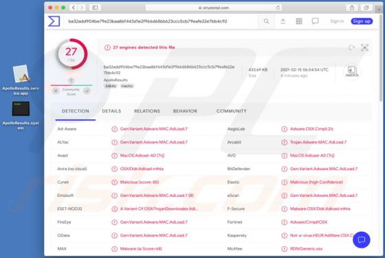The height and width of the screenshot is (258, 385).
Task: Click the ALYac engine name
Action: [x=63, y=142]
